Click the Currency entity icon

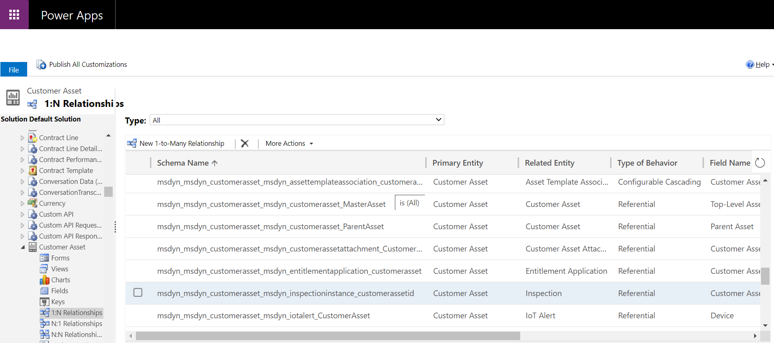click(32, 203)
